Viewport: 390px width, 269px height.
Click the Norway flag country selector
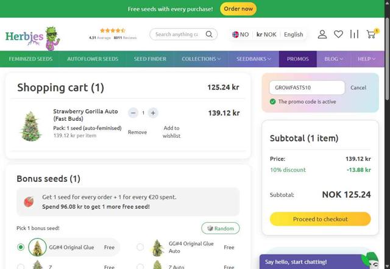240,34
